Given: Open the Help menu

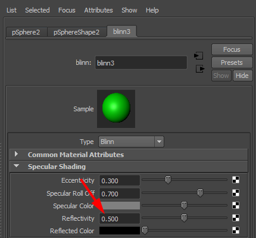Looking at the screenshot, I should (152, 10).
